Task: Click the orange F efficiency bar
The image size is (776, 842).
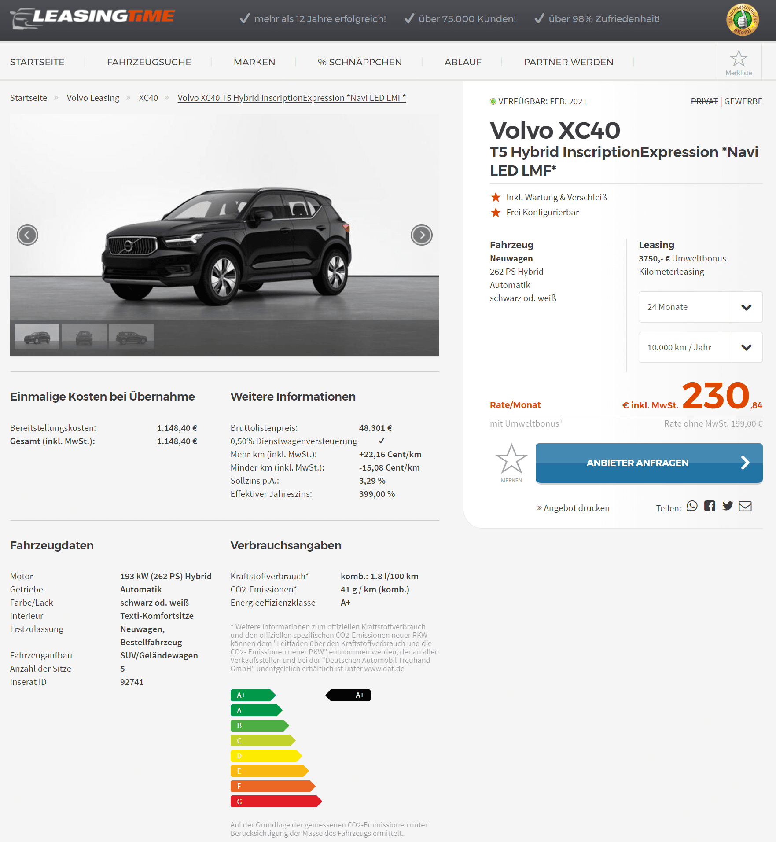Action: point(273,786)
